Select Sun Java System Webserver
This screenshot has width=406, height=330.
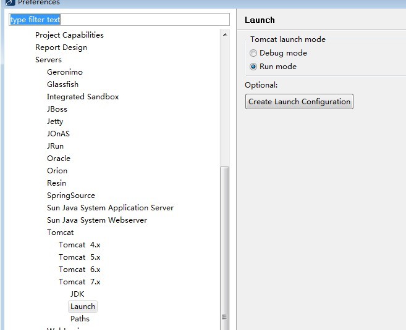click(x=97, y=220)
